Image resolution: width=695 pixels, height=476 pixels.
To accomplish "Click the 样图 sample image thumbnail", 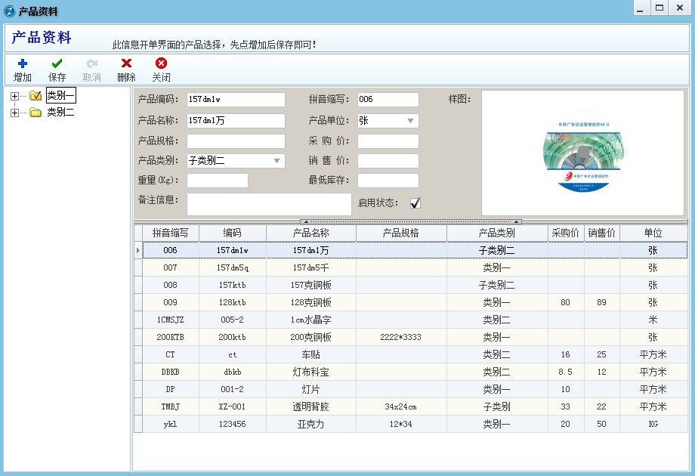I will [x=587, y=150].
